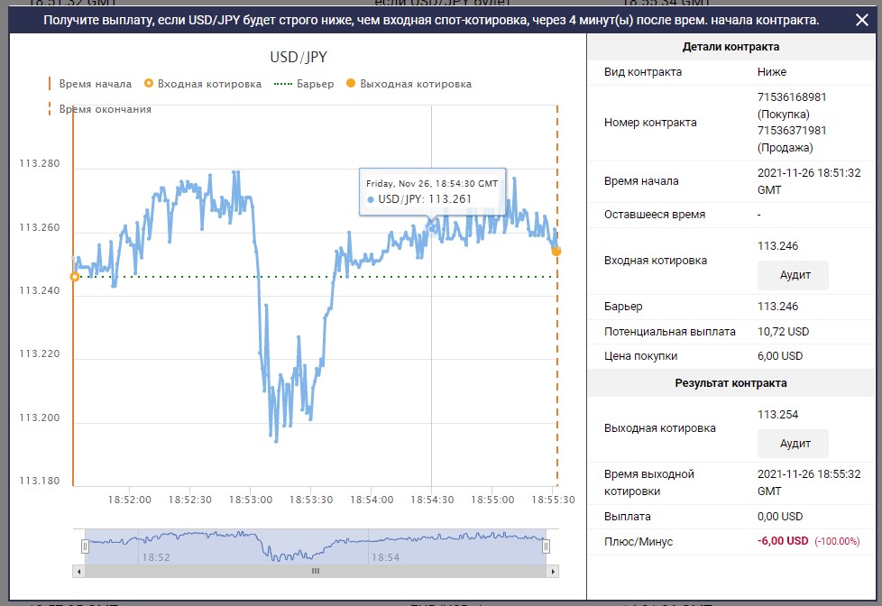
Task: Click the 'Номер контракта' row label
Action: 650,122
